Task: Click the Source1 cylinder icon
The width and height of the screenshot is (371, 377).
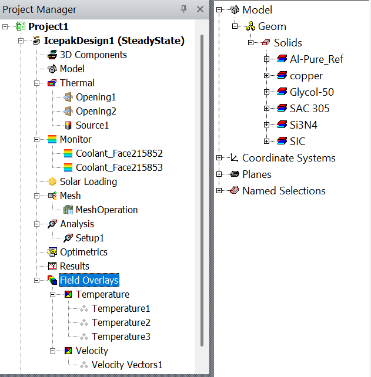Action: coord(68,125)
